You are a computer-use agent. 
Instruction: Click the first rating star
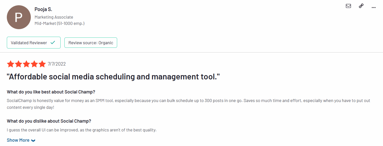[x=11, y=64]
